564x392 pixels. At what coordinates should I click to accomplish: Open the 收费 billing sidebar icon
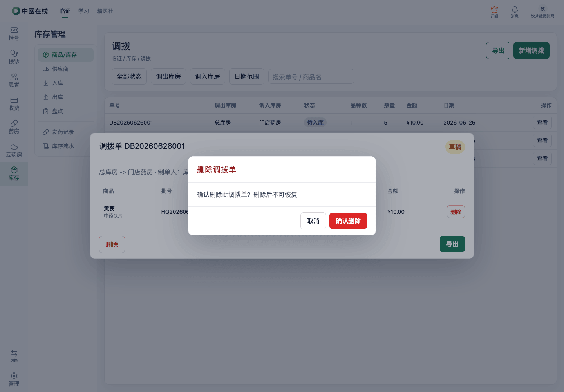14,100
